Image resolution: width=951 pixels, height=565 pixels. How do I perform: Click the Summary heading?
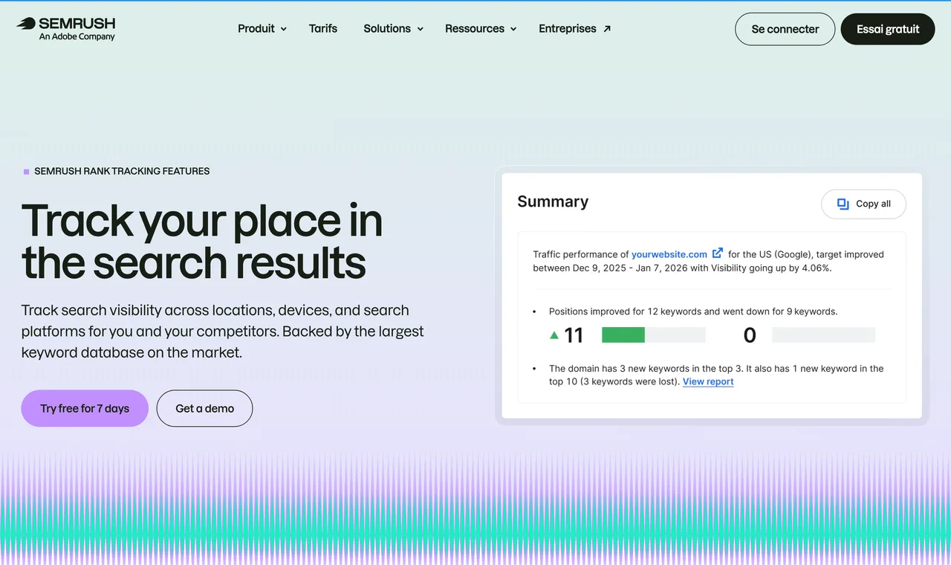click(x=553, y=201)
